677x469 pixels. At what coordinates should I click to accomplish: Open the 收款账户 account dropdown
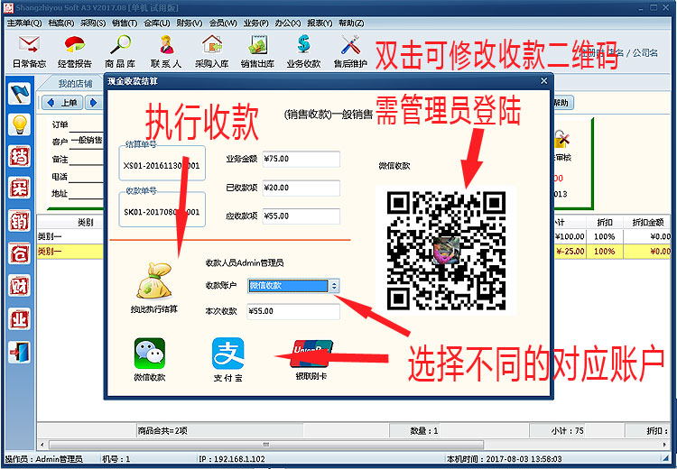[335, 286]
